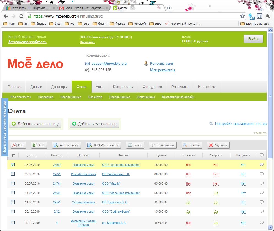The width and height of the screenshot is (274, 231).
Task: Sort the table by Дата column
Action: (x=32, y=155)
